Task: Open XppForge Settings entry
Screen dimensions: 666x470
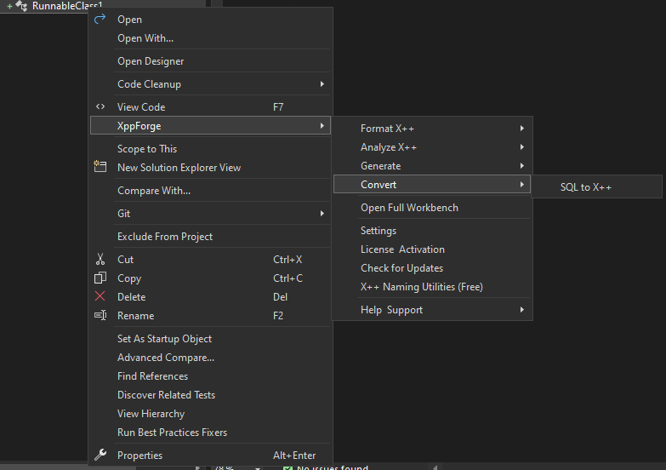Action: (432, 231)
